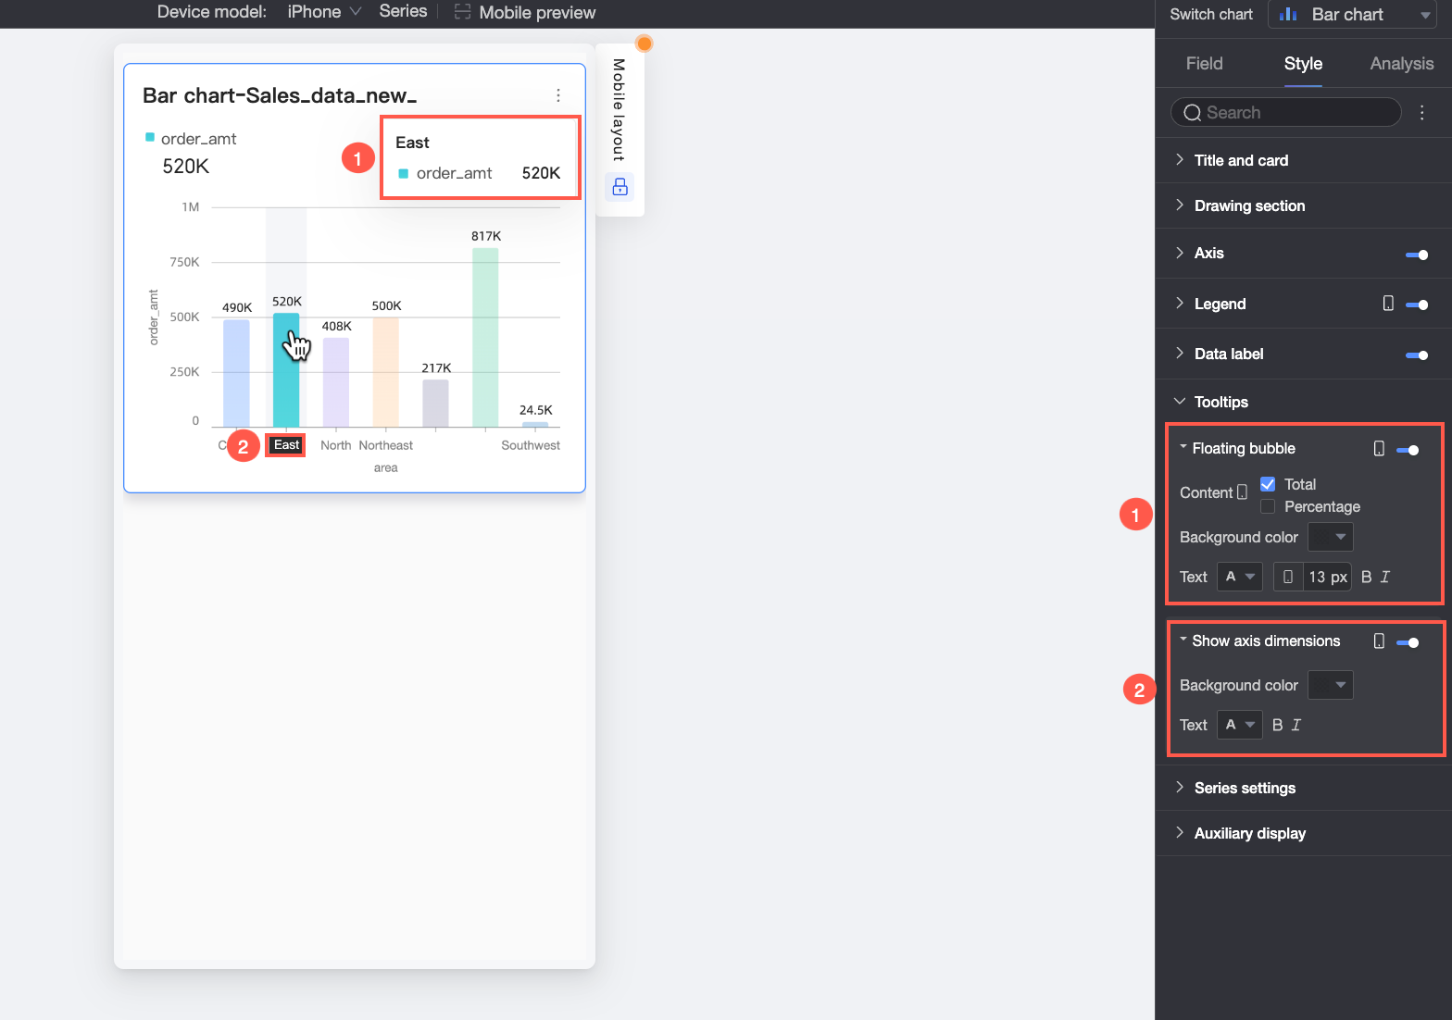Click the mobile icon beside Show axis dimensions
Viewport: 1452px width, 1020px height.
click(x=1379, y=641)
